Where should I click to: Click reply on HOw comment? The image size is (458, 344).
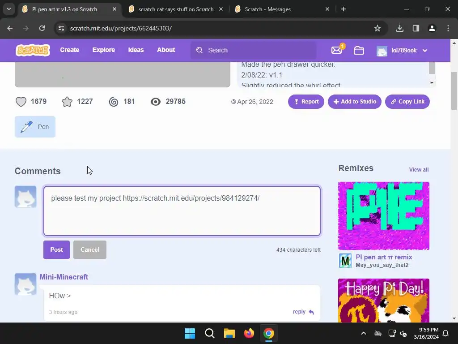(x=299, y=312)
